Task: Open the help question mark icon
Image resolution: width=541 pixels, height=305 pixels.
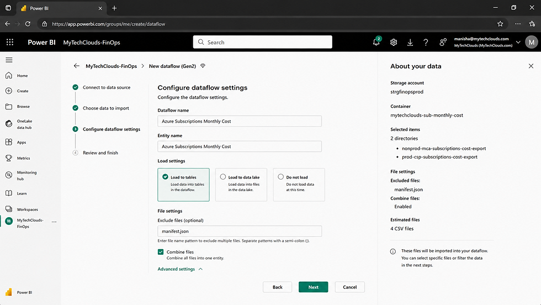Action: click(426, 42)
